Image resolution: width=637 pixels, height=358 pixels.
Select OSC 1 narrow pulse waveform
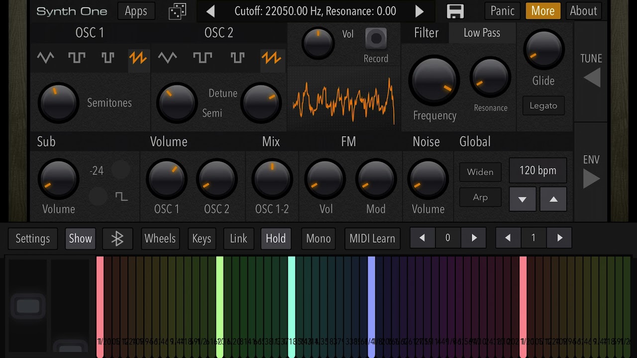click(x=108, y=58)
